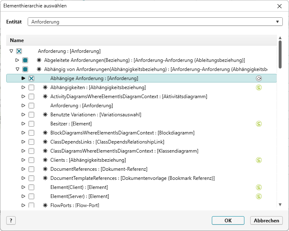Open help with the question mark button

click(11, 220)
